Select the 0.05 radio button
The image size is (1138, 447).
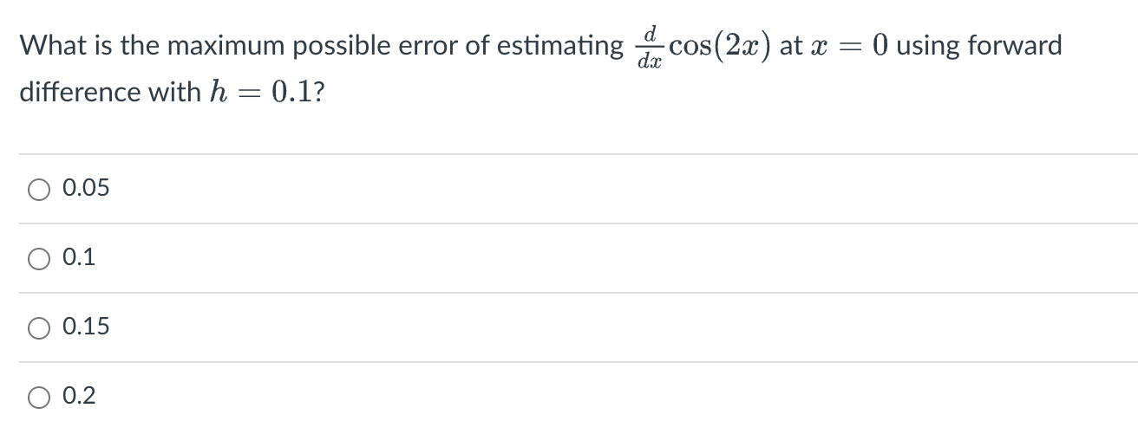(40, 189)
